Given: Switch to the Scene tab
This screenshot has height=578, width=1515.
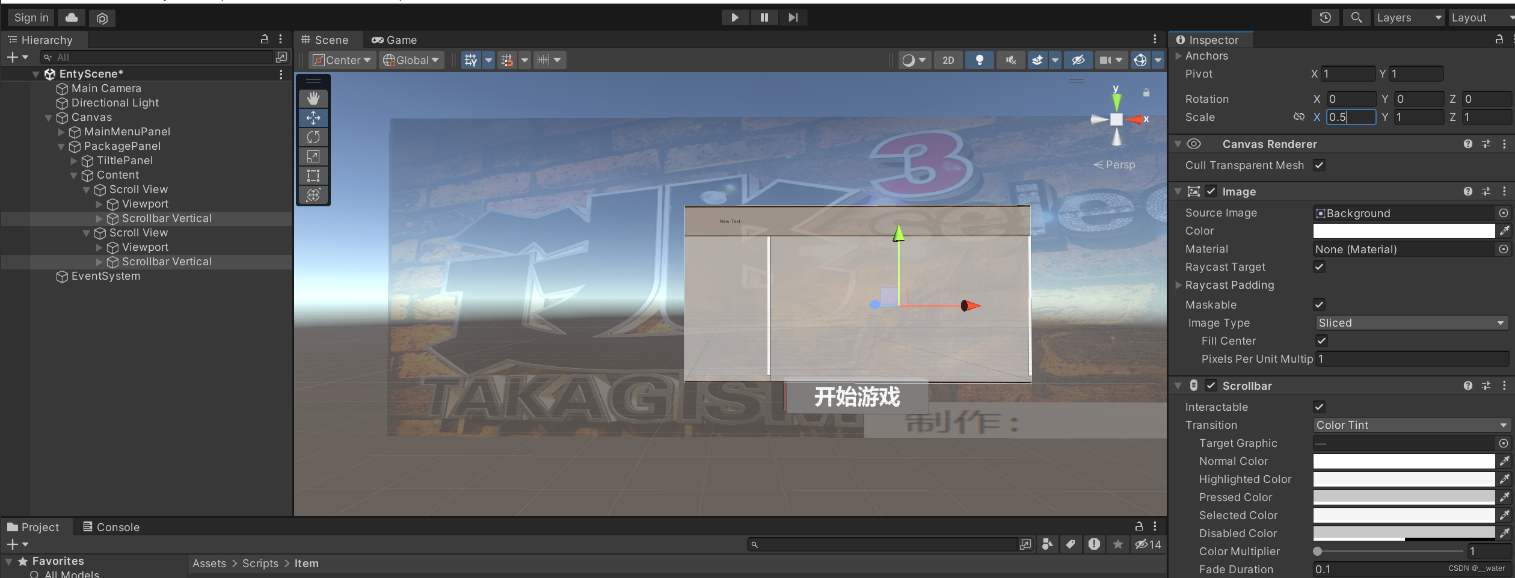Looking at the screenshot, I should (325, 40).
